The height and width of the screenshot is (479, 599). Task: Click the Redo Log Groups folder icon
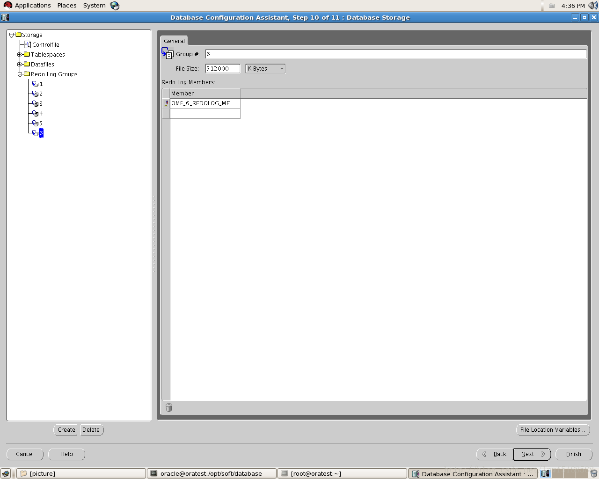(x=27, y=74)
